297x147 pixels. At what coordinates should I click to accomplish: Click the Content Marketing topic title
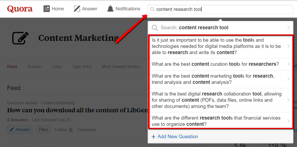79,38
